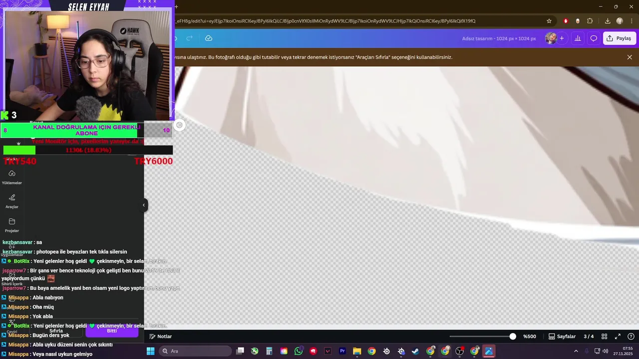The image size is (639, 359).
Task: Open the grid view icon
Action: click(x=604, y=337)
